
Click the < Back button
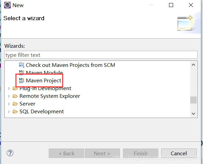pos(66,153)
